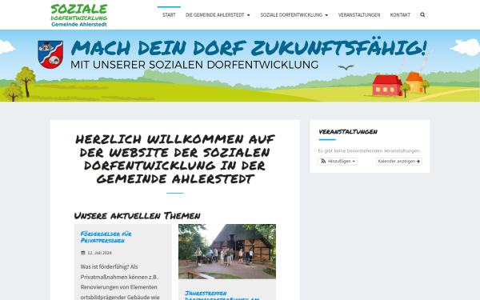Click the Ahlerstedt coat of arms emblem

pyautogui.click(x=50, y=54)
